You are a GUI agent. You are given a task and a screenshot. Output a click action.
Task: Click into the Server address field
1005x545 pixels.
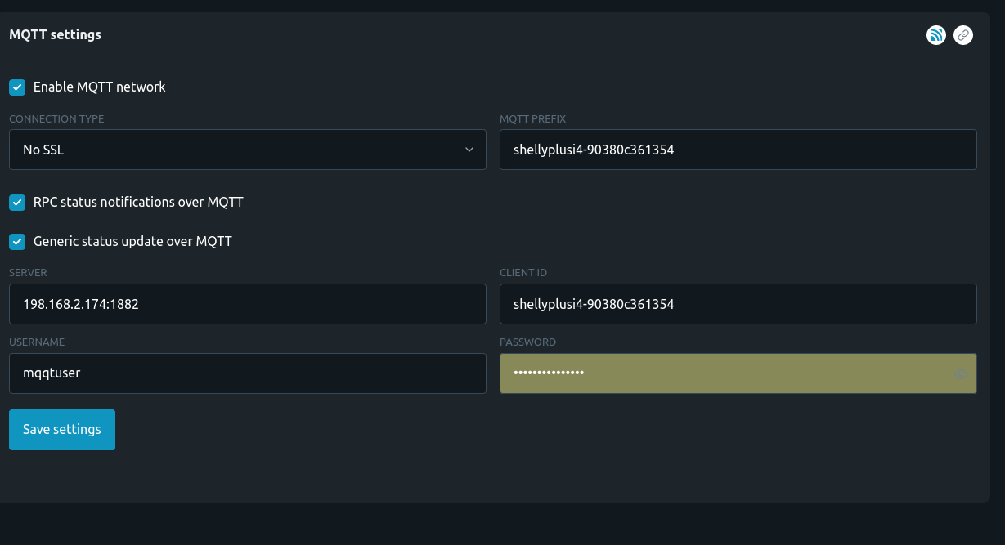[248, 304]
